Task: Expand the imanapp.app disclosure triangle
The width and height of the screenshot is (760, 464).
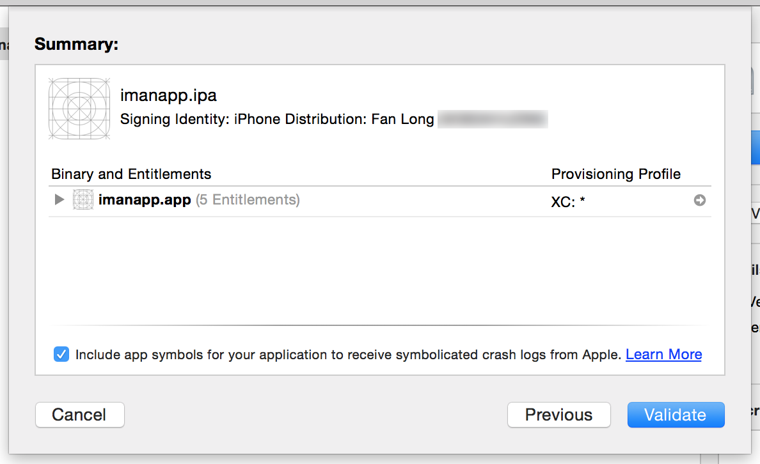Action: coord(59,200)
